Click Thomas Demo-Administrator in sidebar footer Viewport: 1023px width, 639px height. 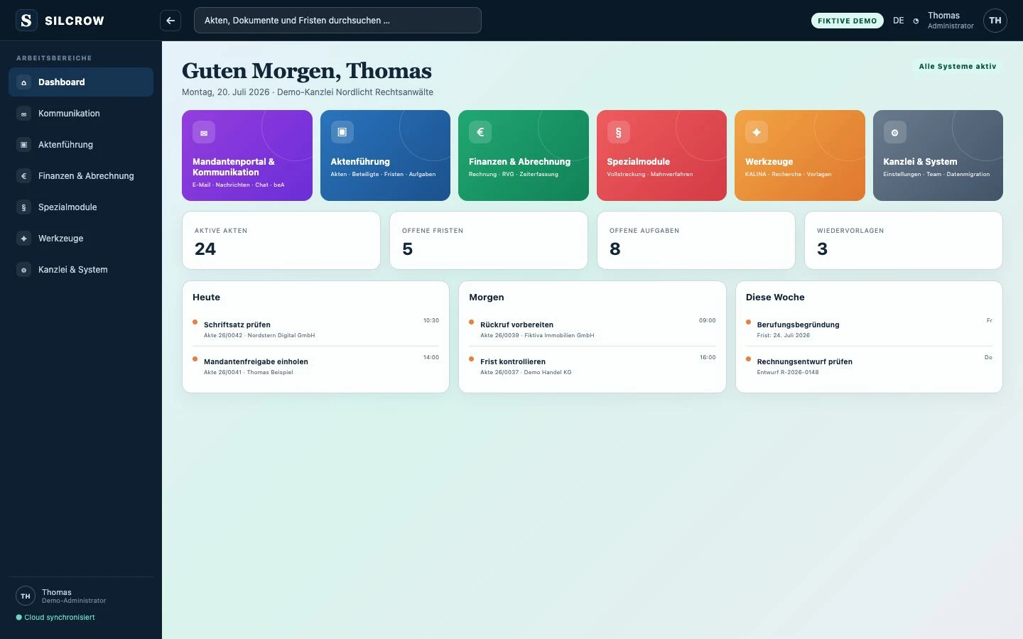click(74, 596)
